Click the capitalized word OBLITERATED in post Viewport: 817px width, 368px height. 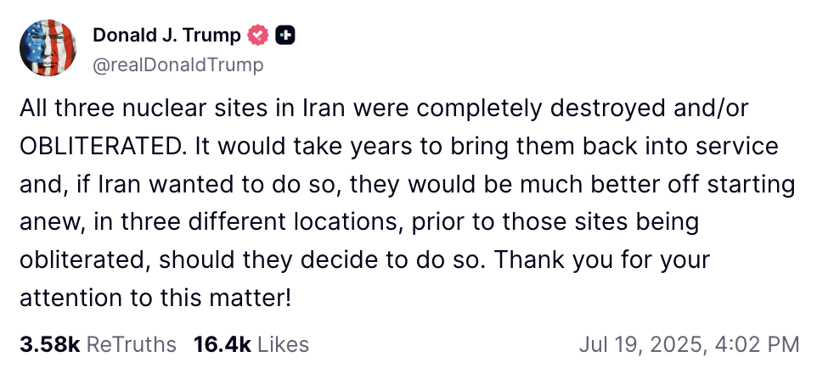pyautogui.click(x=101, y=146)
